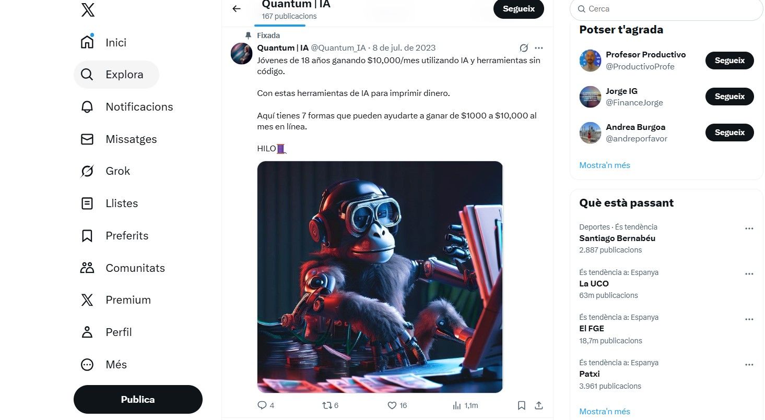
Task: Open the reply icon under the post
Action: coord(262,405)
